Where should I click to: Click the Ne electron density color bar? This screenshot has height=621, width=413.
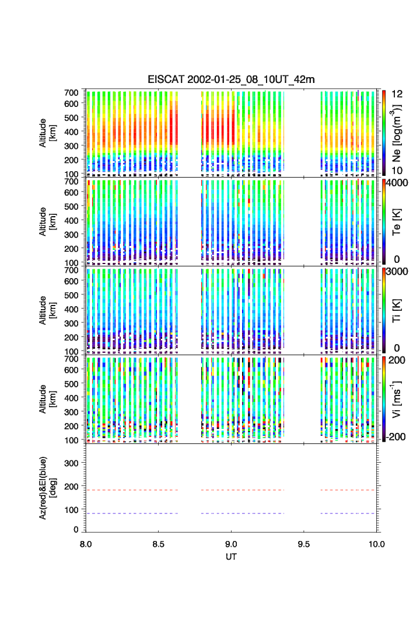tap(384, 132)
